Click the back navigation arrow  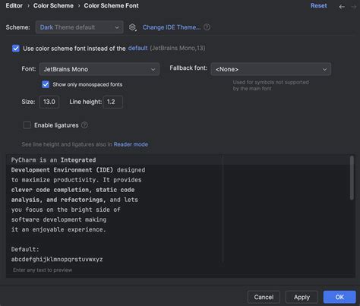click(x=342, y=7)
